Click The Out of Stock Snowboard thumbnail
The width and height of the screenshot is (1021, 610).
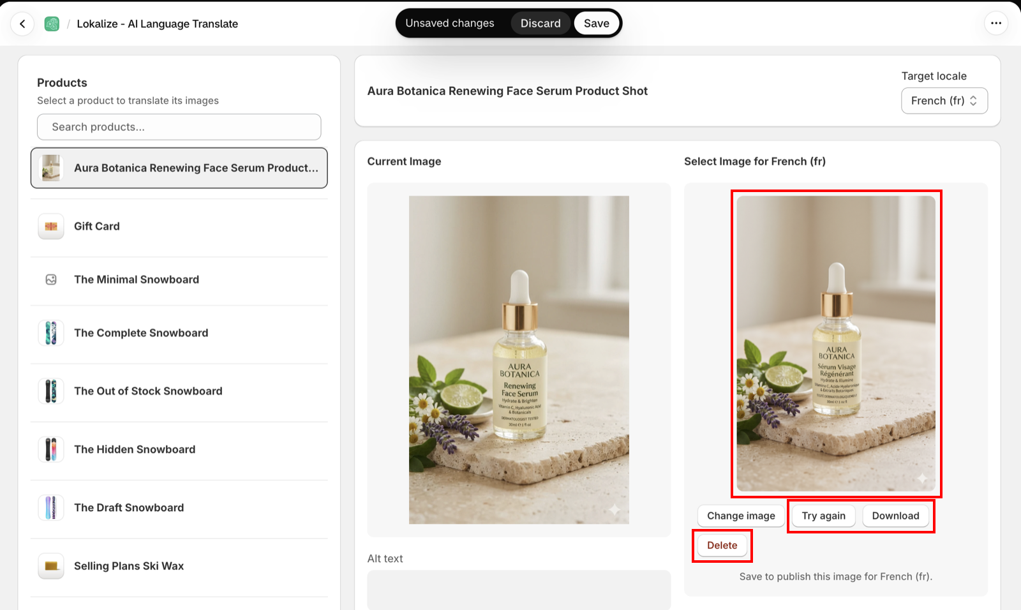(51, 391)
